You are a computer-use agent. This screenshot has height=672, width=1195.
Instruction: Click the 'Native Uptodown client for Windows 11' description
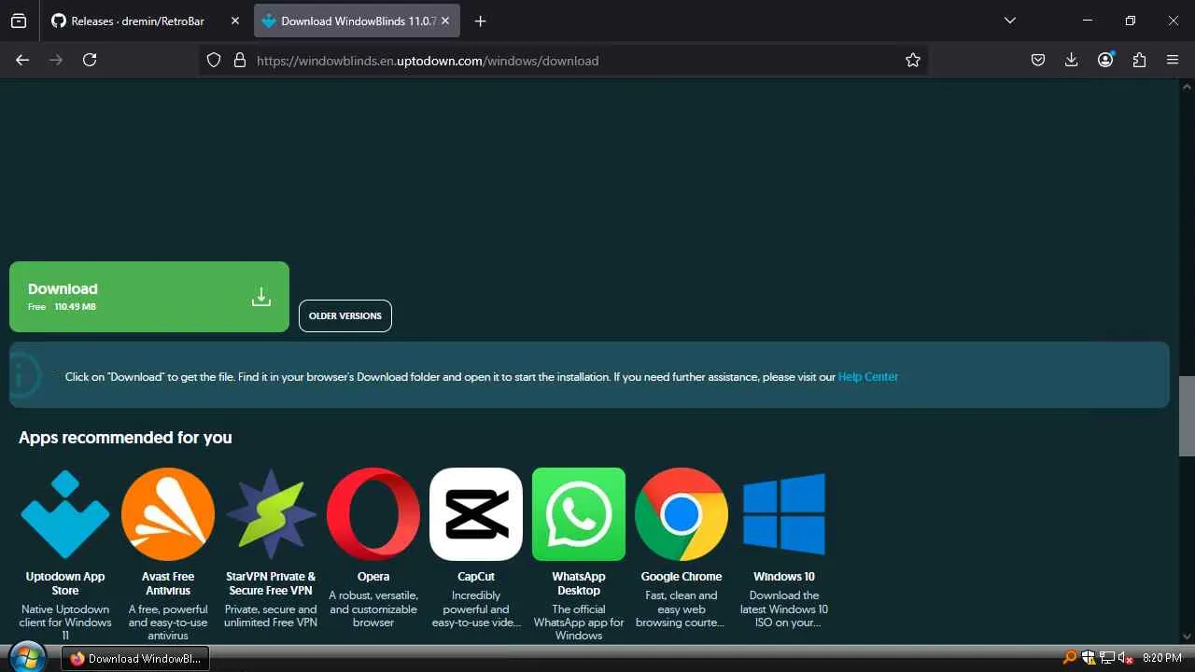tap(65, 623)
